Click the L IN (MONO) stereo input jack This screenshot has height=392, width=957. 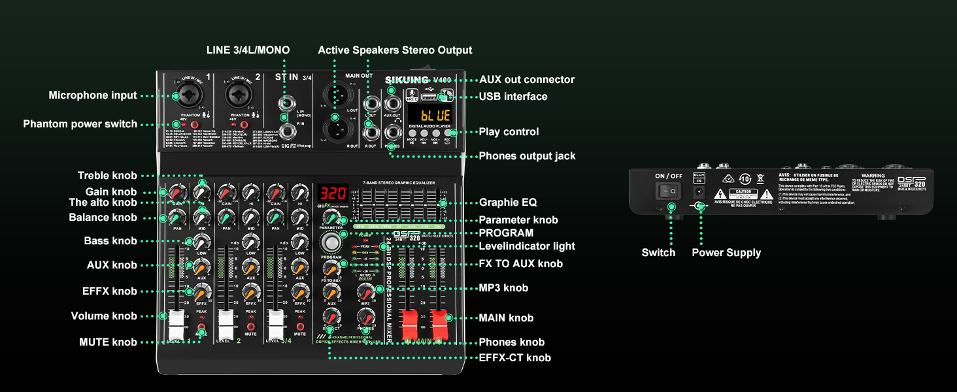pos(287,103)
